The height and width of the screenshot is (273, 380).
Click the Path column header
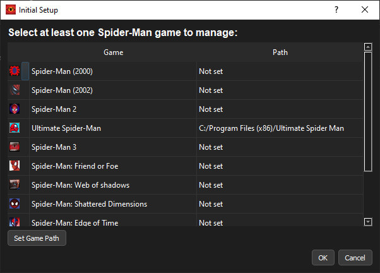[280, 52]
